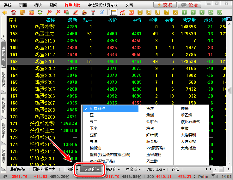Select the 15-minute period icon
The width and height of the screenshot is (233, 180).
(x=211, y=13)
